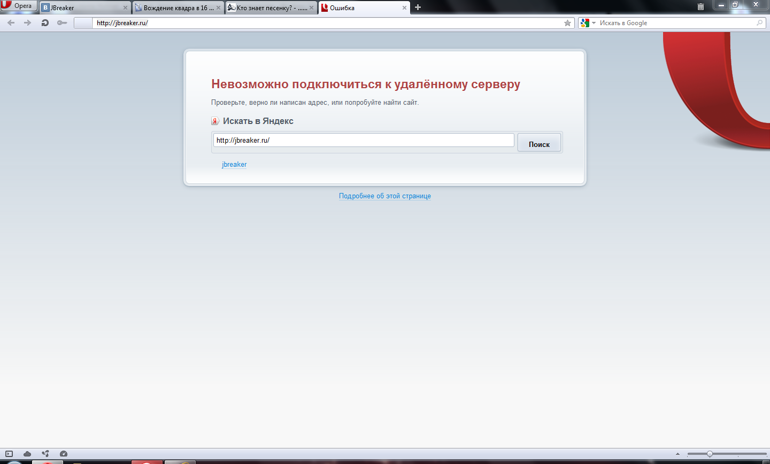
Task: Adjust the page zoom slider
Action: pyautogui.click(x=727, y=454)
